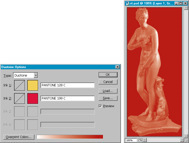
Task: Click the horizontal scrollbar left arrow
Action: [x=145, y=140]
